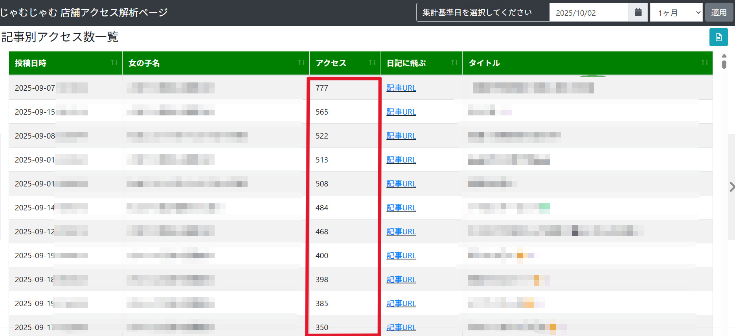Sort by アクセス column arrows

pos(372,62)
